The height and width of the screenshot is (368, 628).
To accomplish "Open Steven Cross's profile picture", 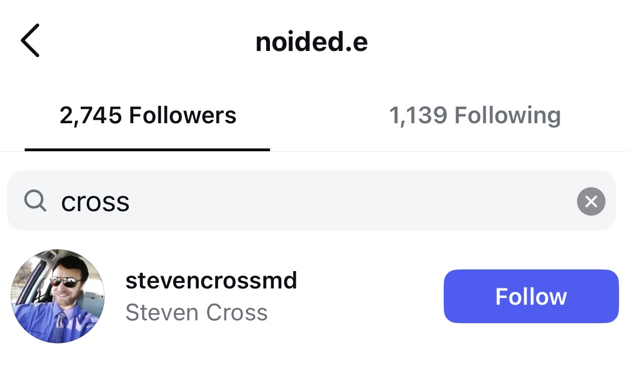I will click(x=58, y=296).
